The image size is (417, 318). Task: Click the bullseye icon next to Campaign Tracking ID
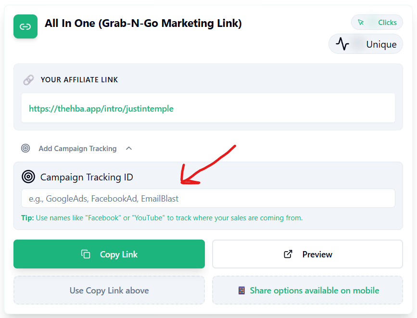coord(28,177)
